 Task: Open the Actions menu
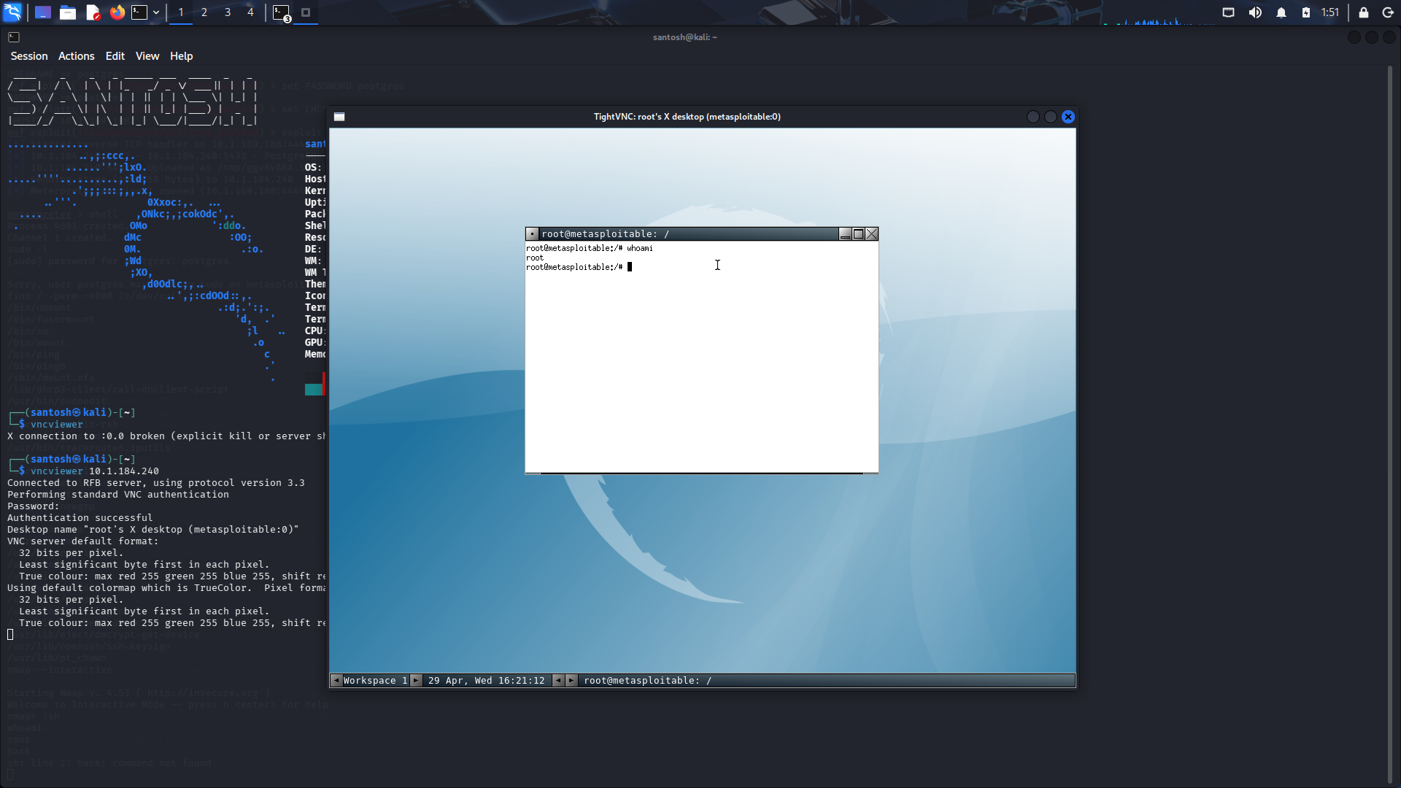(x=77, y=56)
